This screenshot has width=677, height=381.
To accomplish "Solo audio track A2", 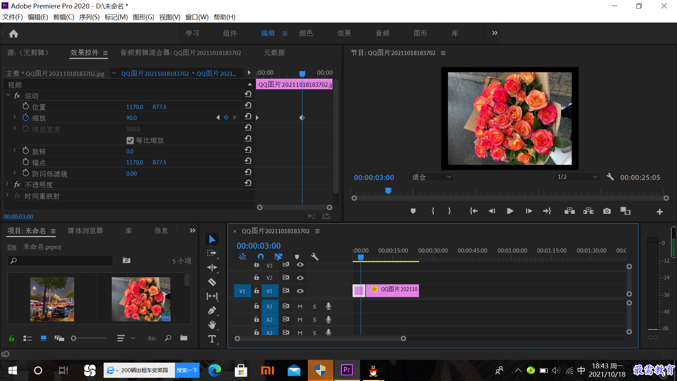I will click(315, 320).
